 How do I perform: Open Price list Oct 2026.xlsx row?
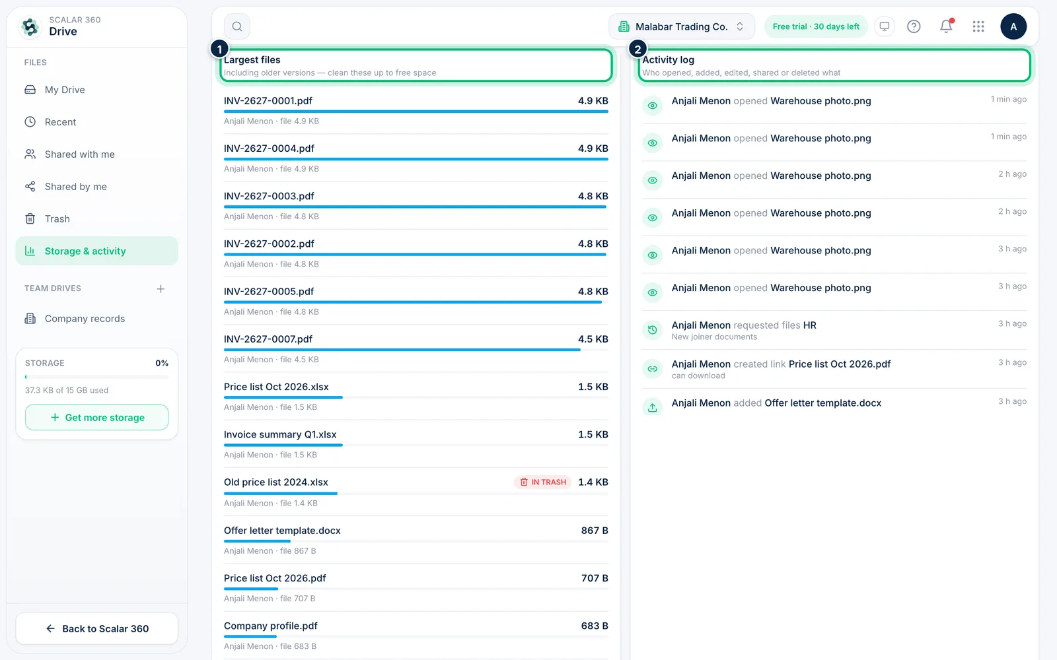(416, 396)
